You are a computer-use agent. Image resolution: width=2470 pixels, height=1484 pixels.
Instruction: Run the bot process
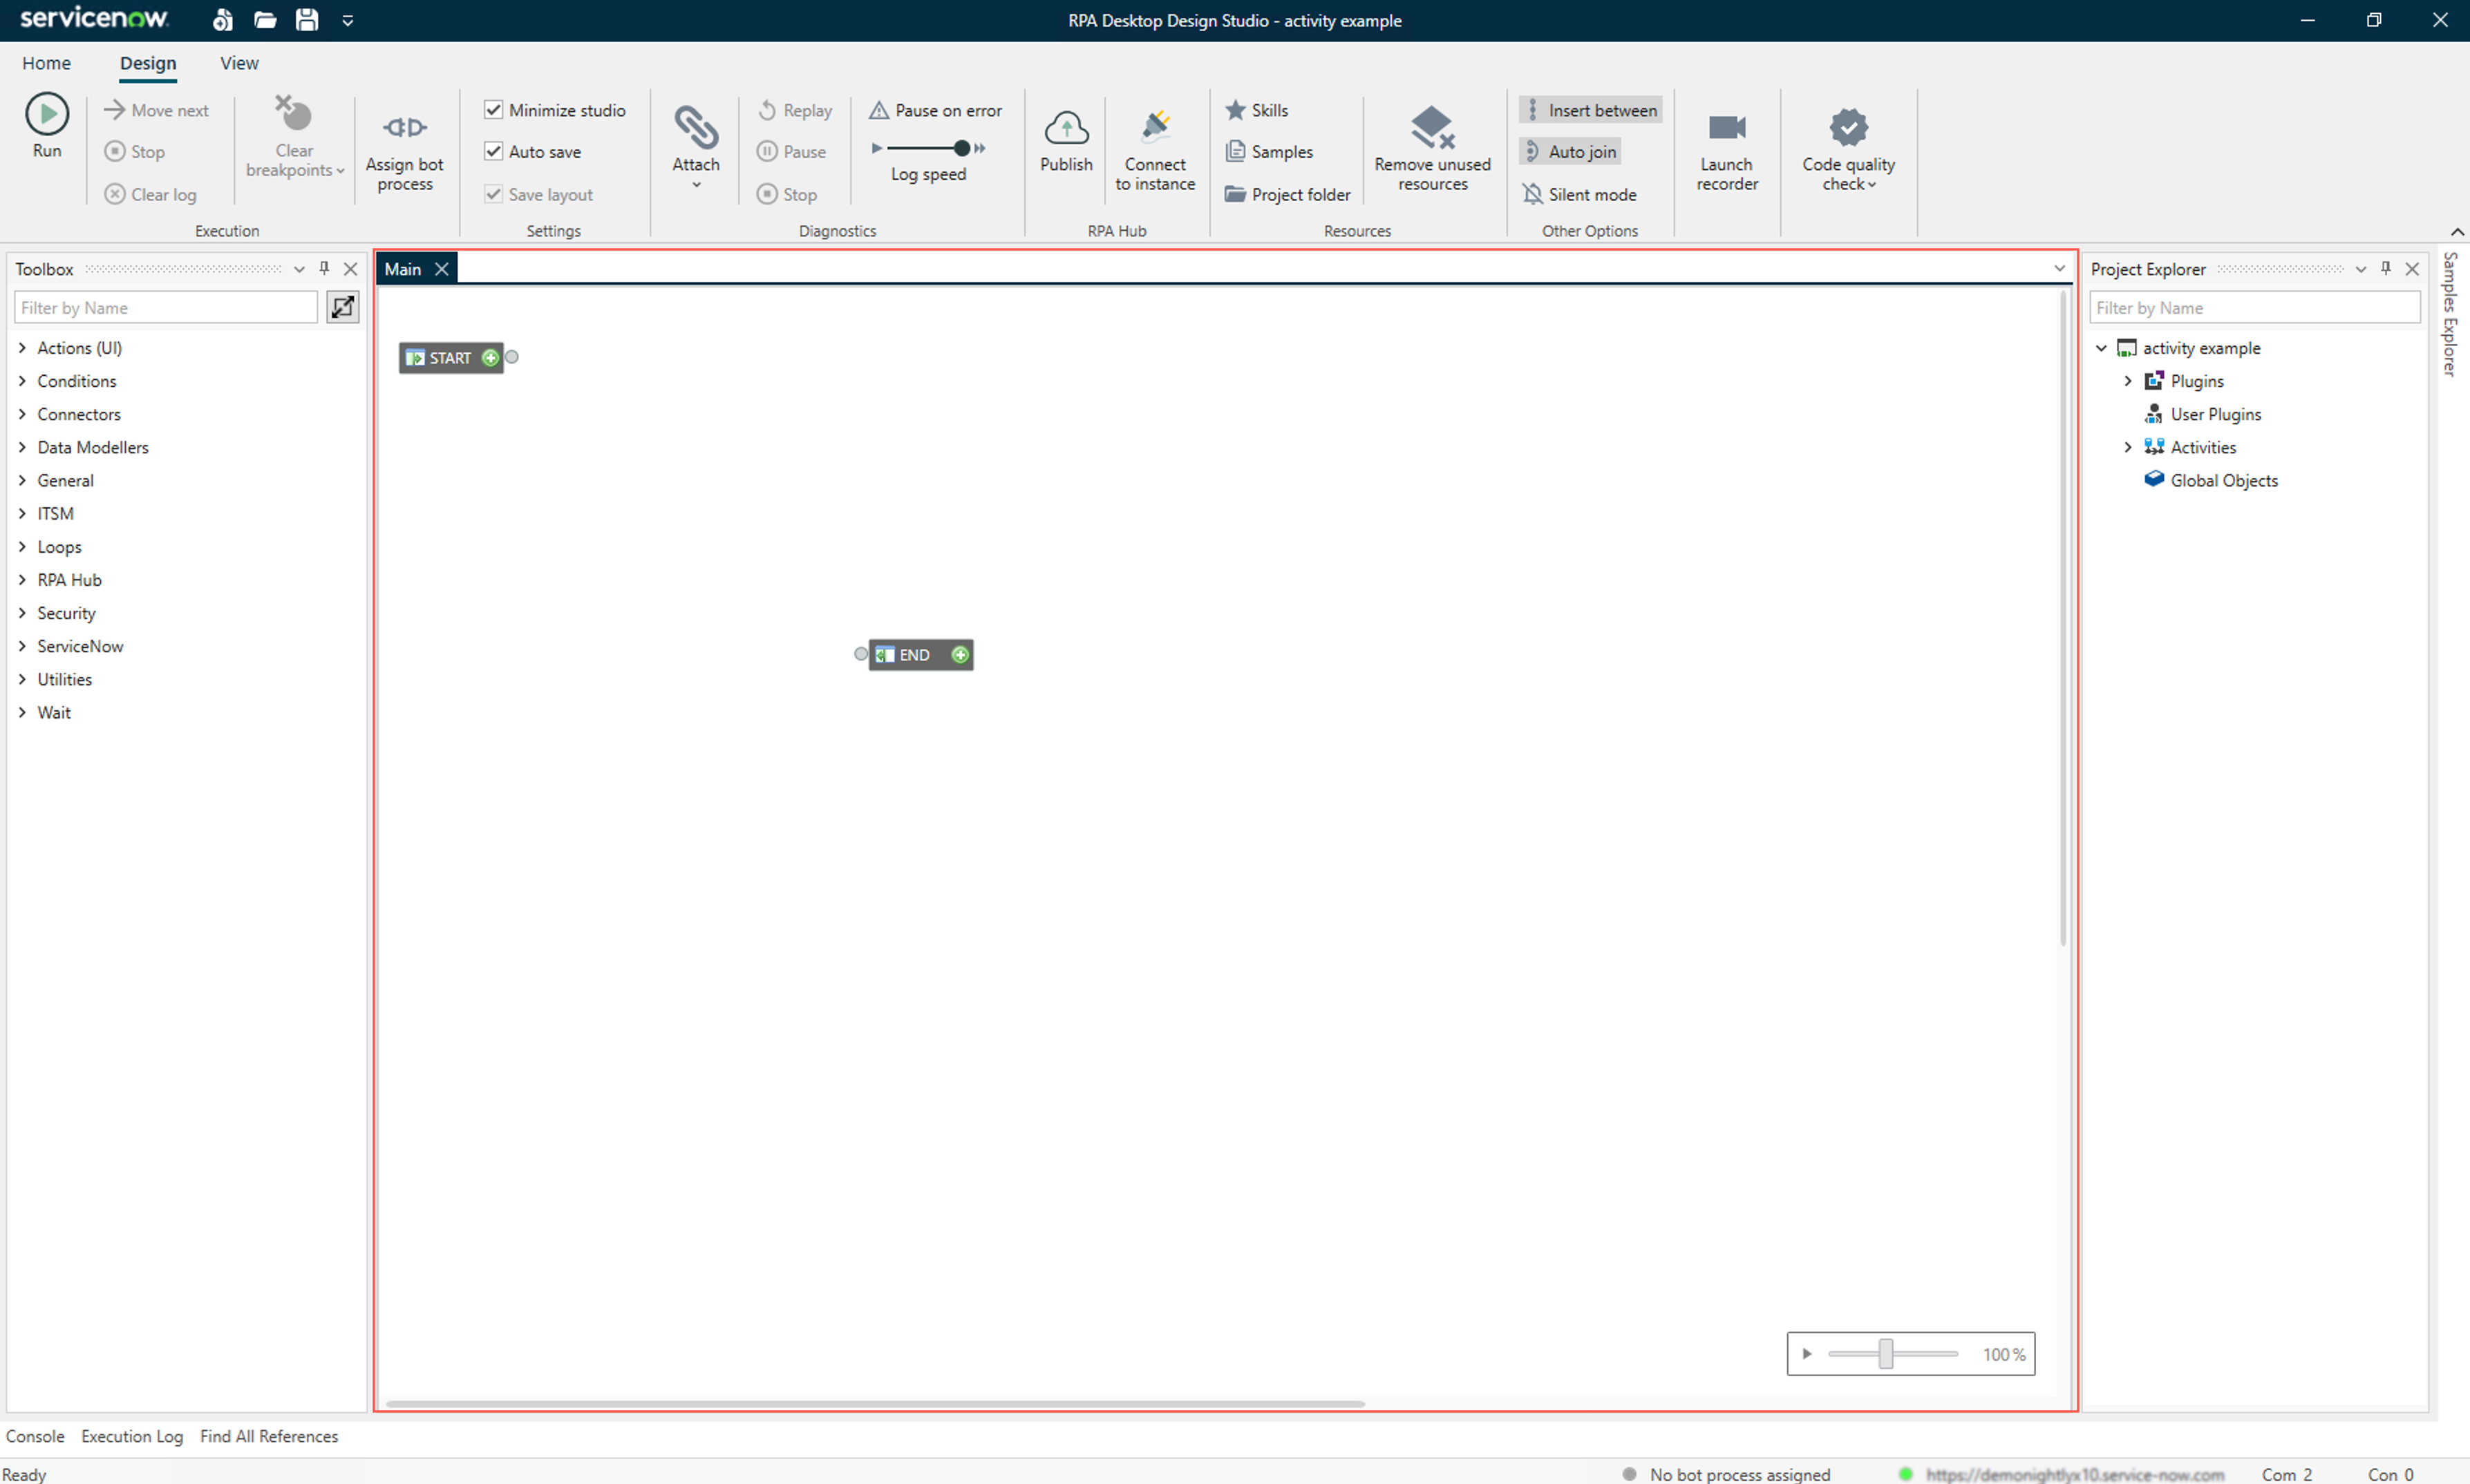(x=47, y=125)
